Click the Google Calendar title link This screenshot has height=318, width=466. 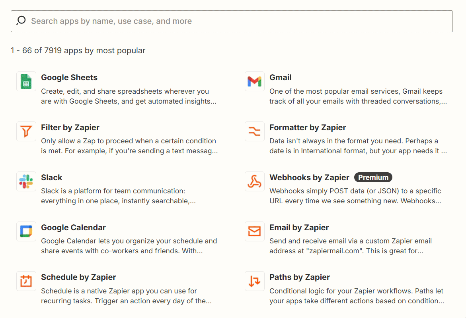(73, 228)
